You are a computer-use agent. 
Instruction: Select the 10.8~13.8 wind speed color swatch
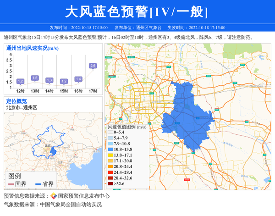(110, 150)
